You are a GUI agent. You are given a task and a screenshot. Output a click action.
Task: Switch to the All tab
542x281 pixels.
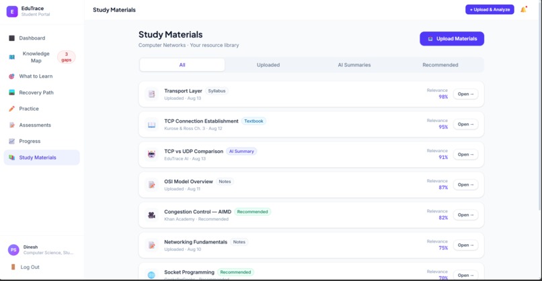[182, 65]
